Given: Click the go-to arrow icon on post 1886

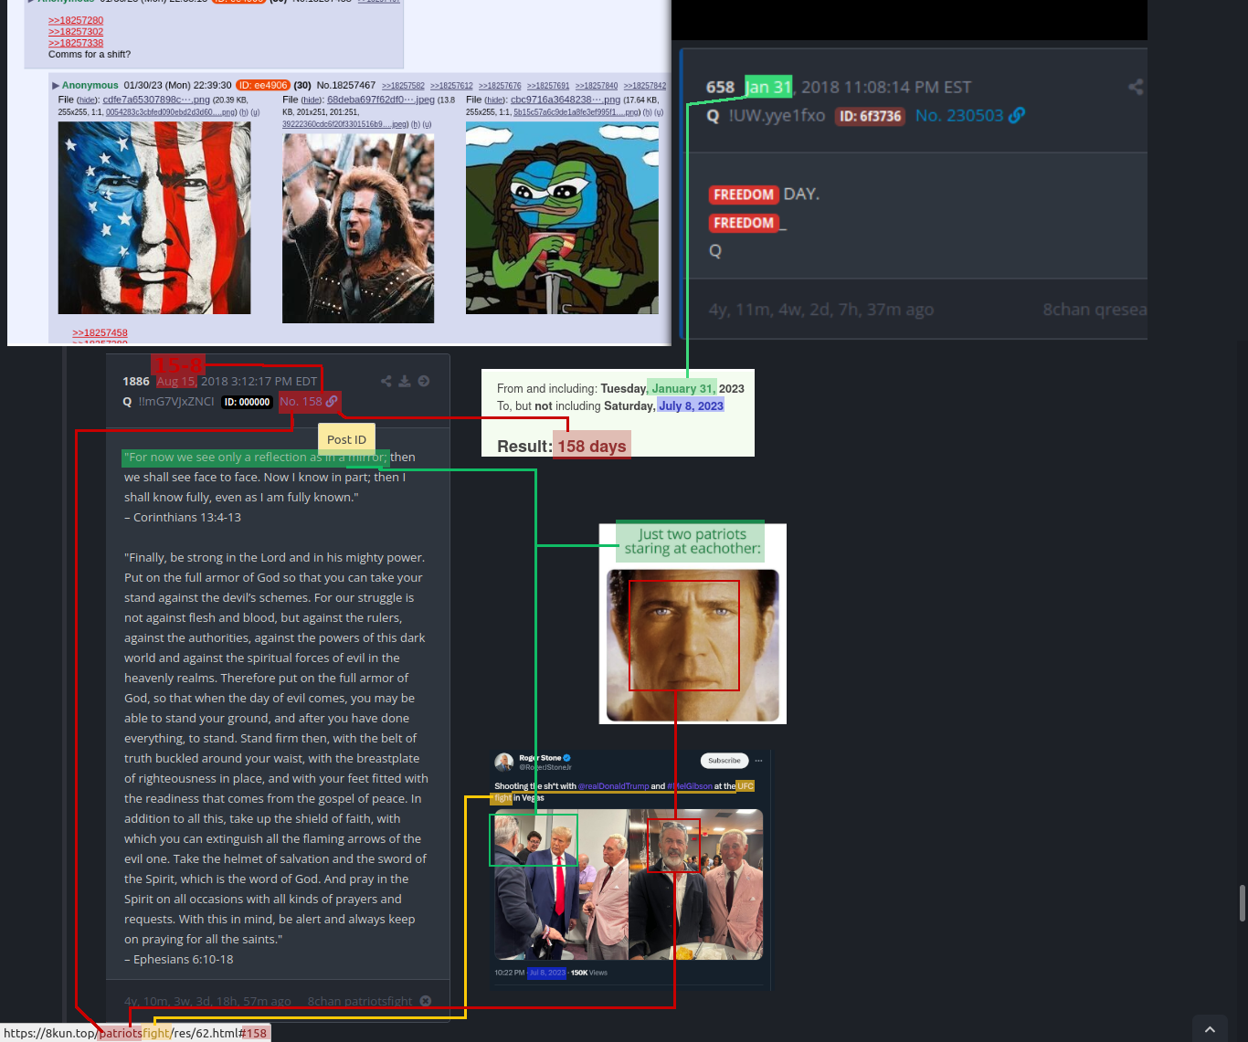Looking at the screenshot, I should coord(424,381).
